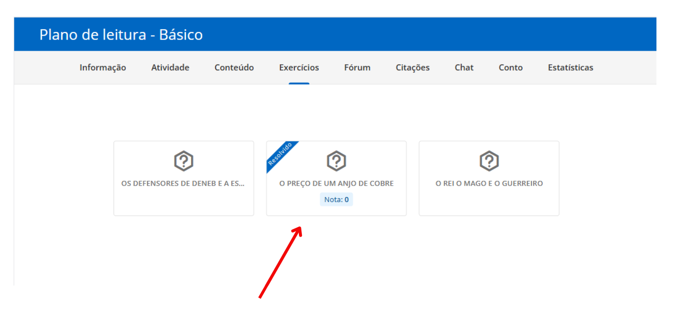Go to the Fórum tab
Viewport: 674px width, 321px height.
pyautogui.click(x=357, y=68)
